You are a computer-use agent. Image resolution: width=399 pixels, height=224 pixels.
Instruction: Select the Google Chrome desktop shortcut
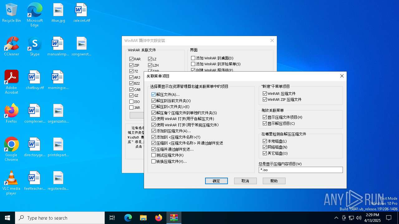[x=12, y=149]
